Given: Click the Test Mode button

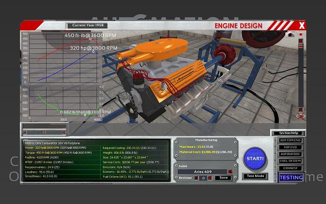Looking at the screenshot, I should pos(255,176).
